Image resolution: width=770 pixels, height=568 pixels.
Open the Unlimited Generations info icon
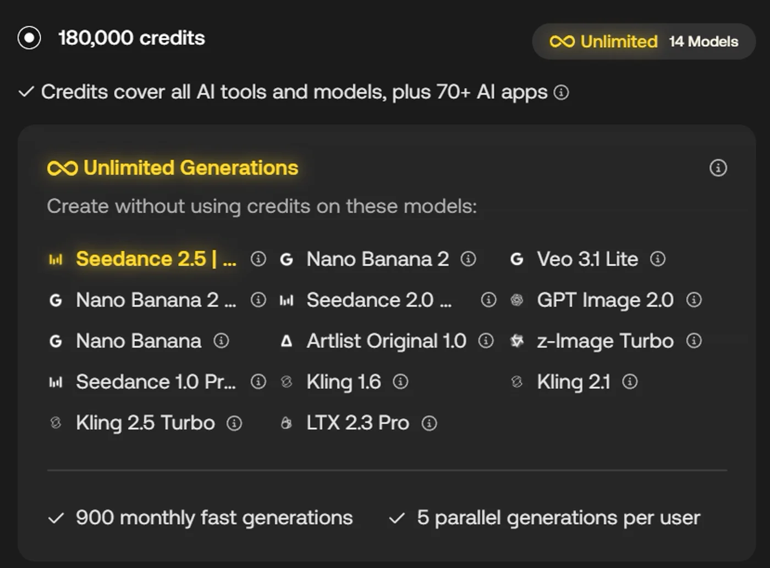tap(718, 168)
